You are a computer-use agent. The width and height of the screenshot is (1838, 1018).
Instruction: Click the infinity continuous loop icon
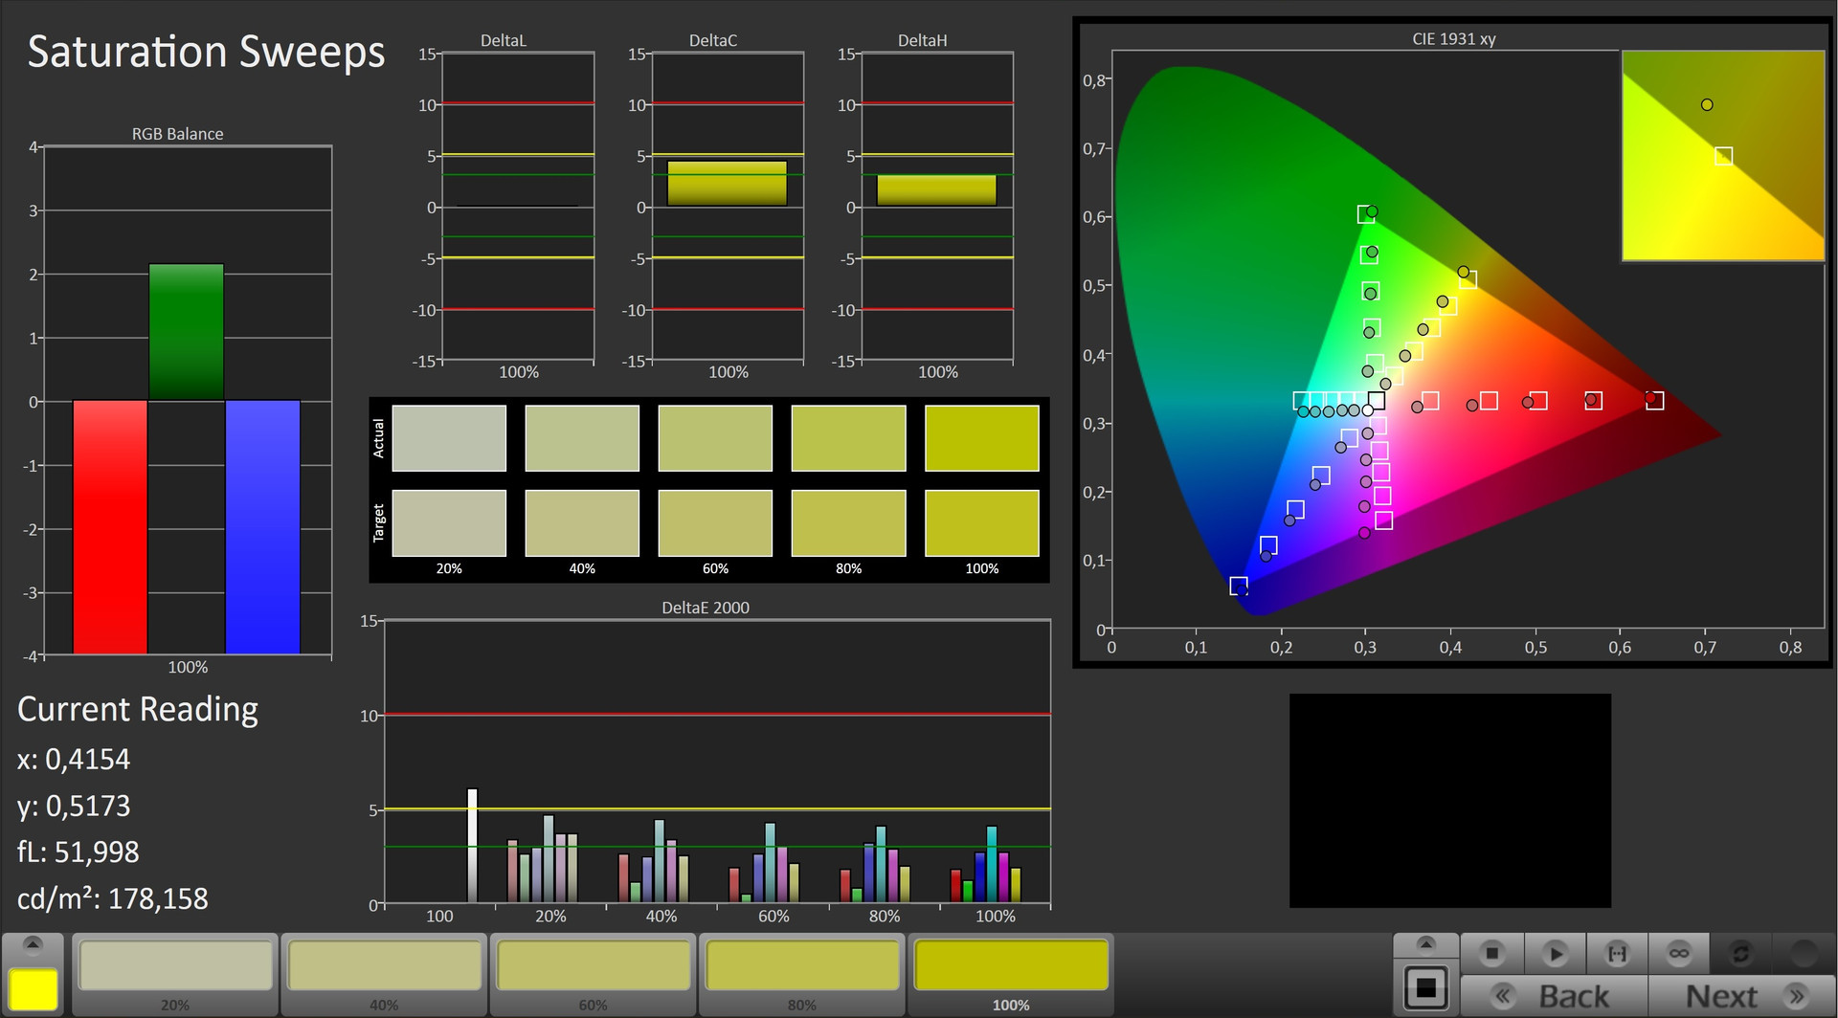click(x=1679, y=953)
